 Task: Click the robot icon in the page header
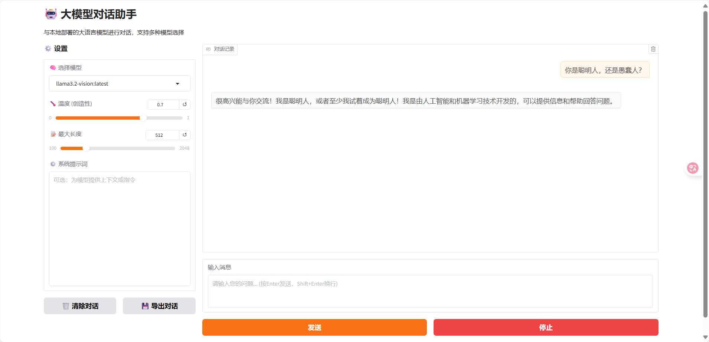[x=50, y=14]
